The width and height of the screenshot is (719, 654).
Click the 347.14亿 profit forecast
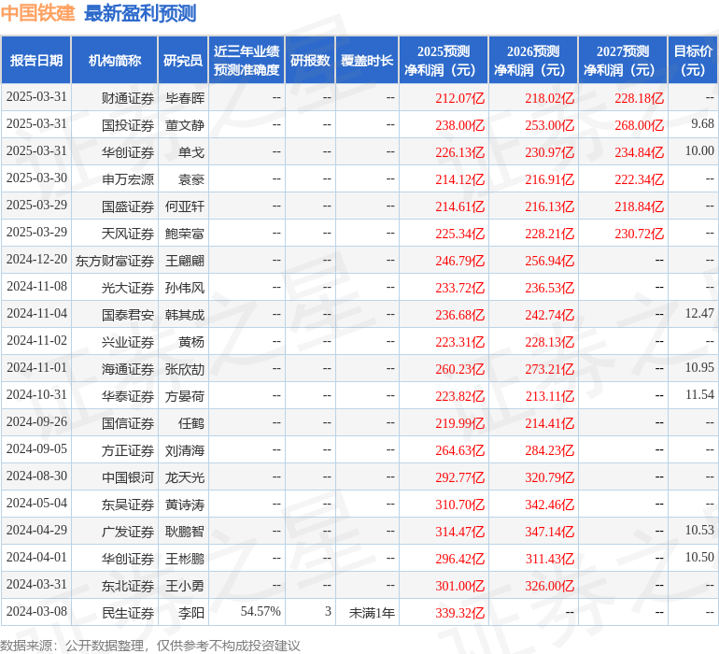coord(549,531)
